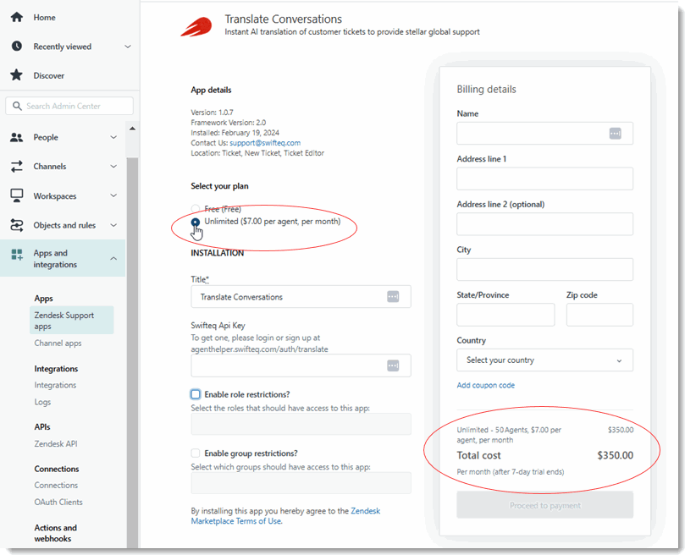Go to Home in sidebar
The image size is (685, 555).
pos(45,18)
